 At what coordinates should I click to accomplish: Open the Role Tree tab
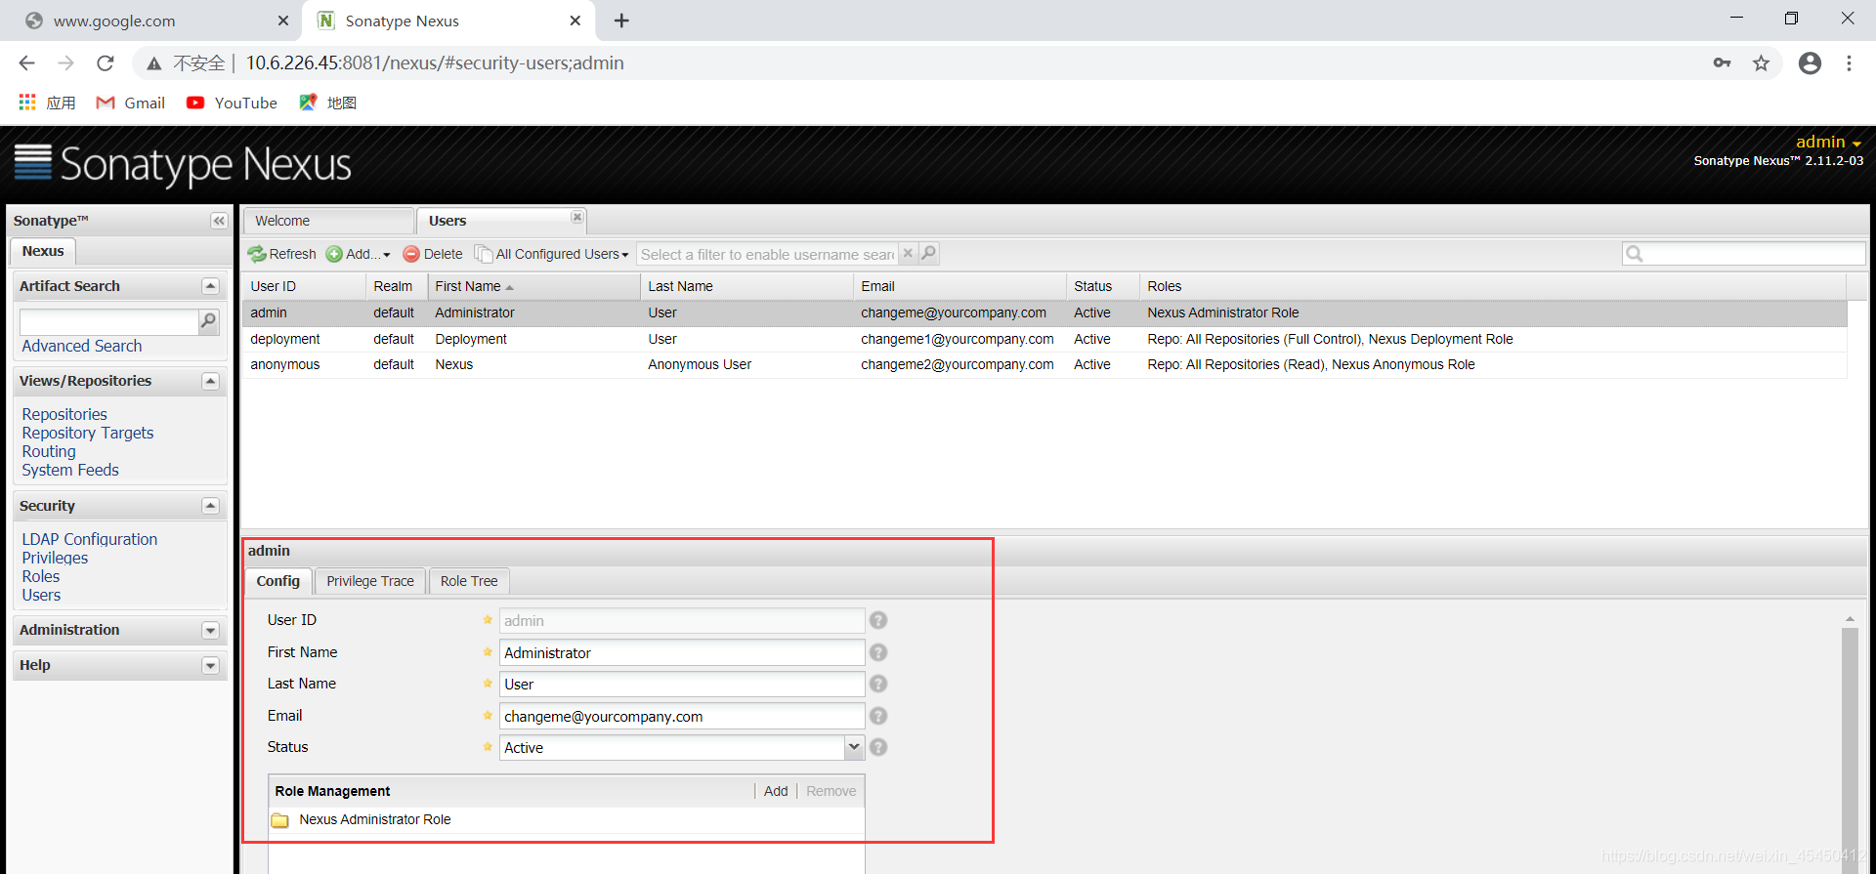tap(469, 581)
